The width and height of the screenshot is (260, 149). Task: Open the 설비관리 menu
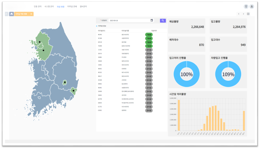coord(83,7)
